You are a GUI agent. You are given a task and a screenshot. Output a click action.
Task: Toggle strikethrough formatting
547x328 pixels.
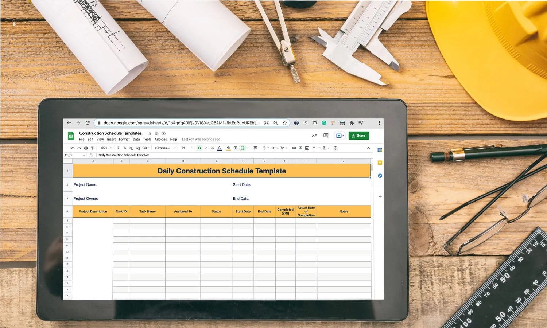pyautogui.click(x=213, y=148)
